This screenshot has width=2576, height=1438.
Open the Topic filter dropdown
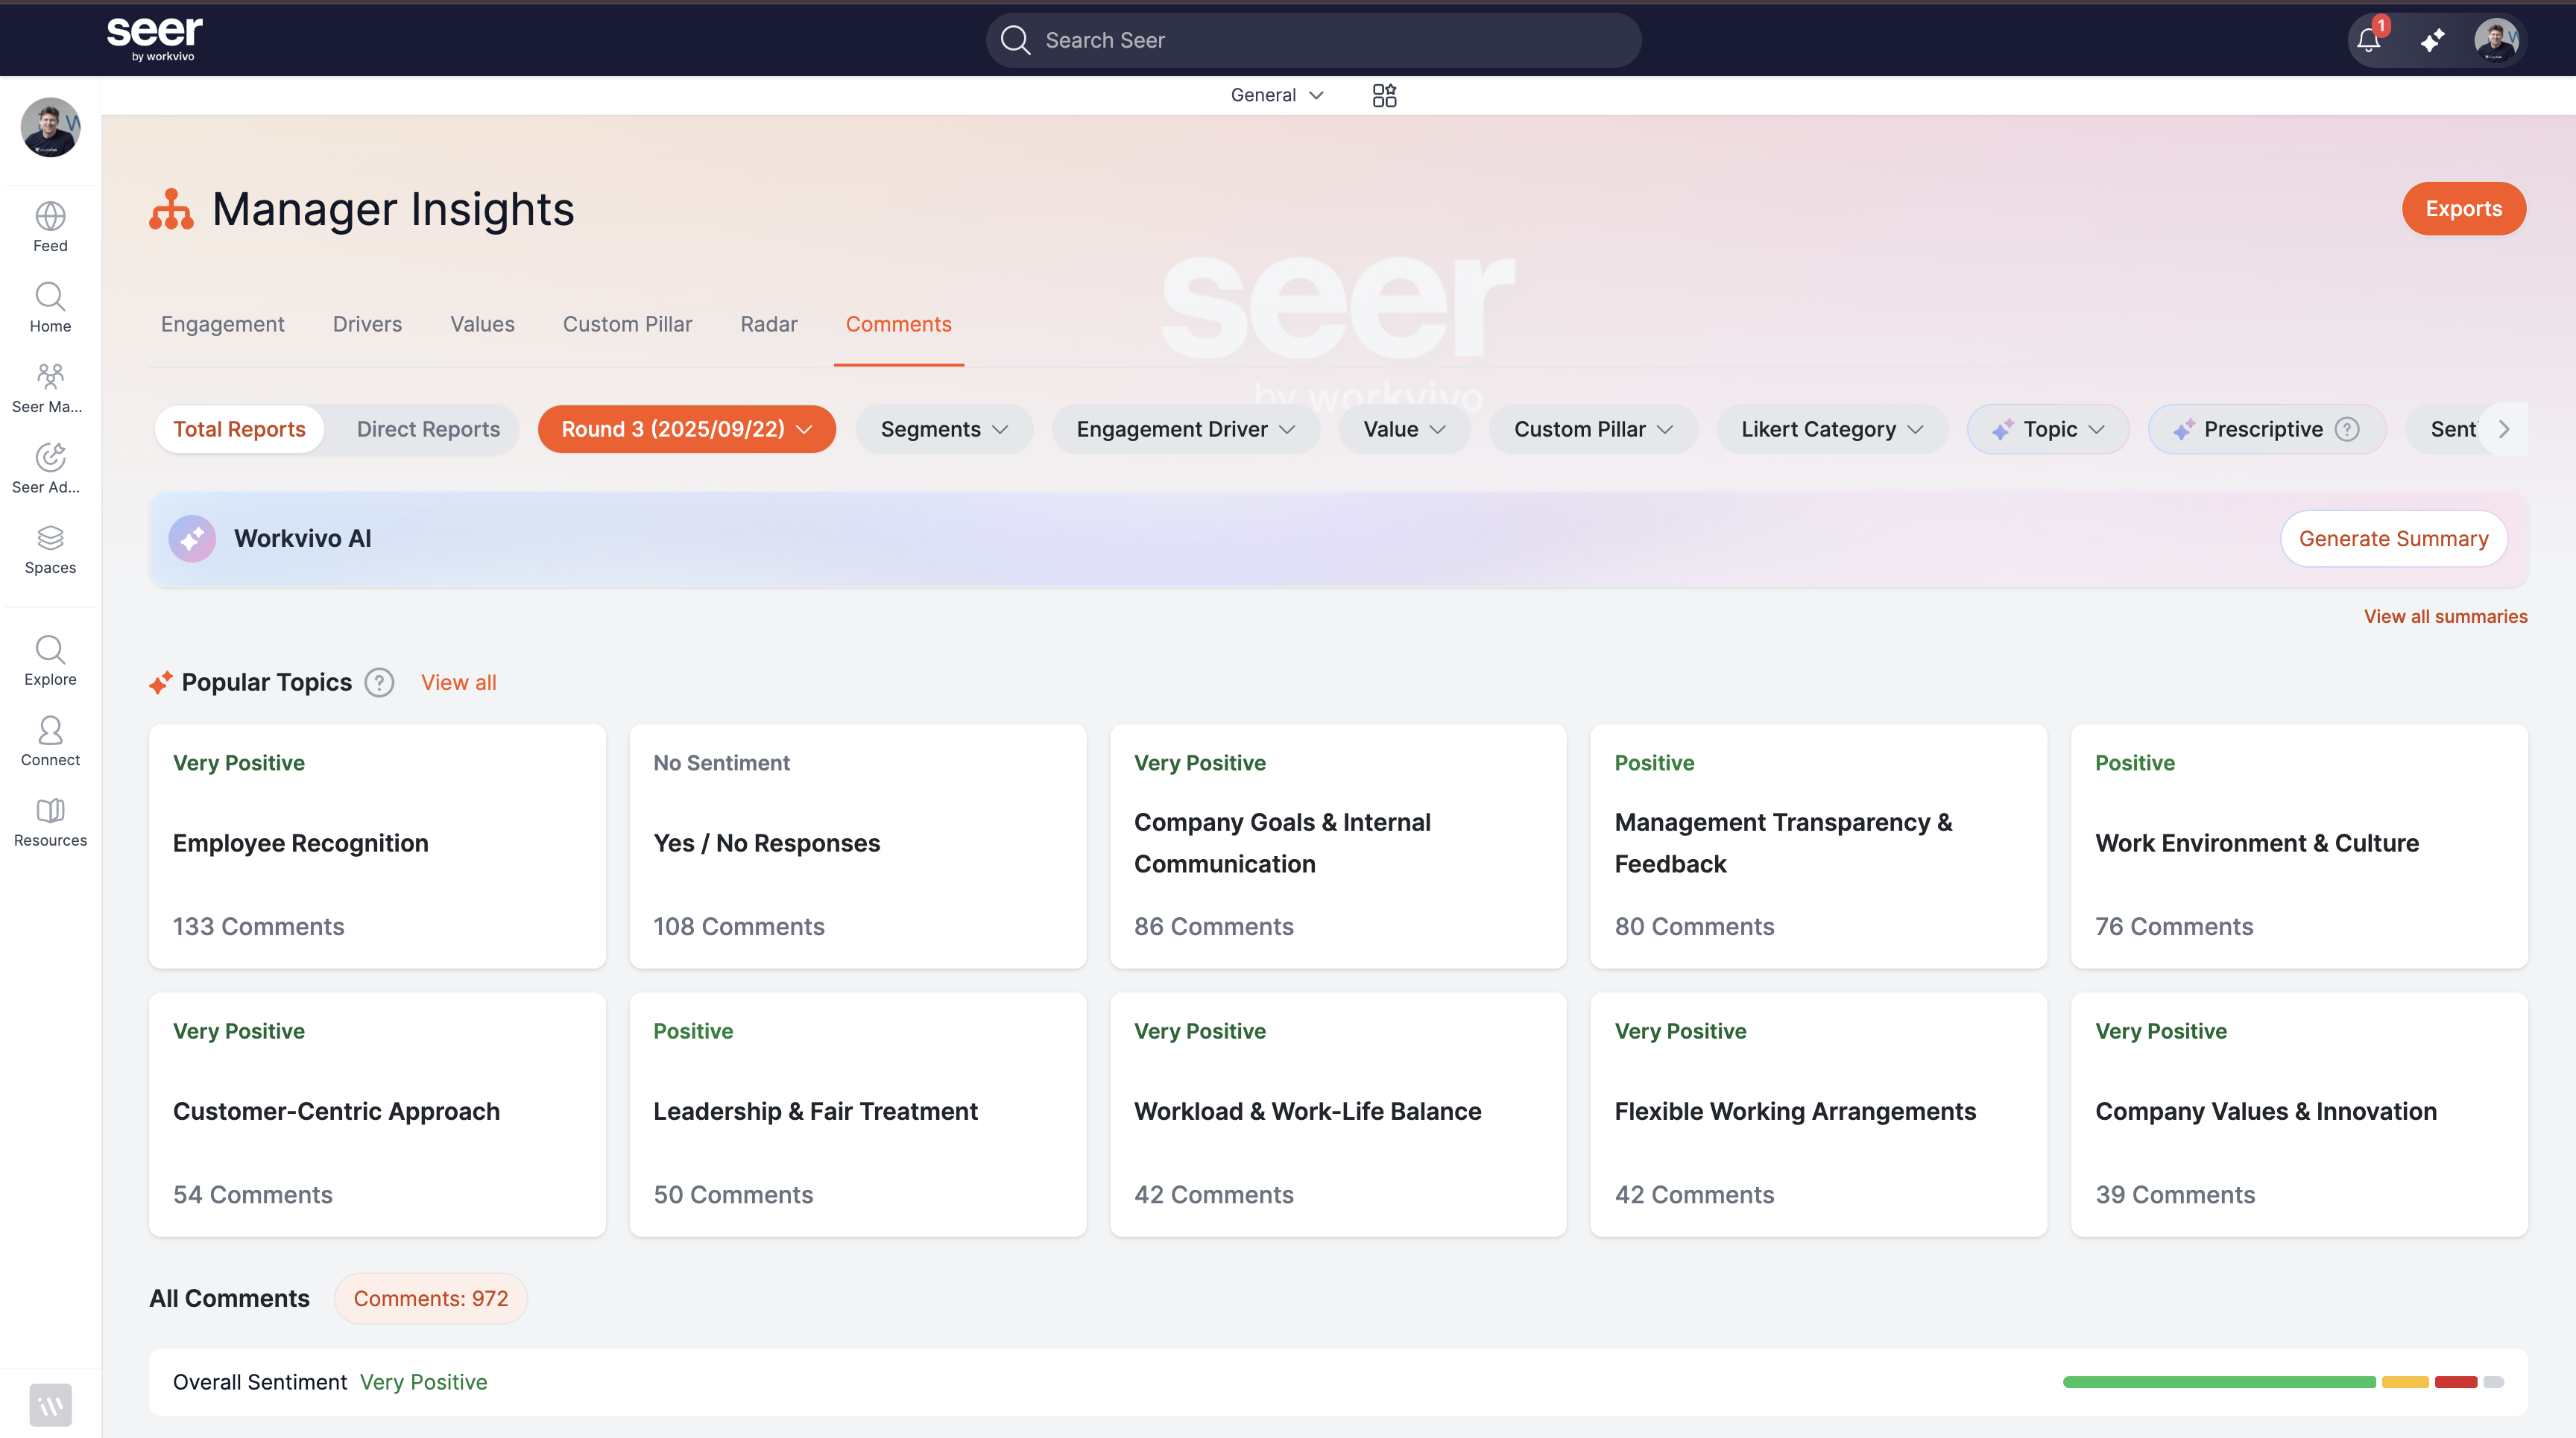[x=2048, y=428]
